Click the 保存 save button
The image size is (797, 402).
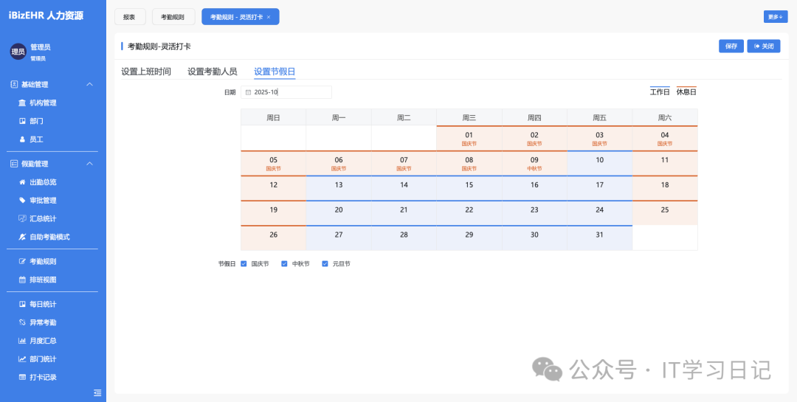click(x=731, y=46)
